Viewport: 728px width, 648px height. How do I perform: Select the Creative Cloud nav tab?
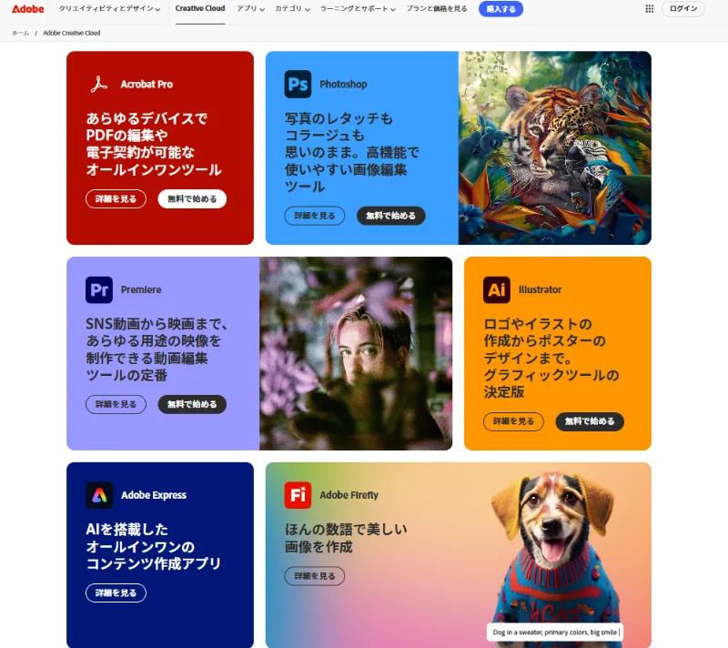200,8
